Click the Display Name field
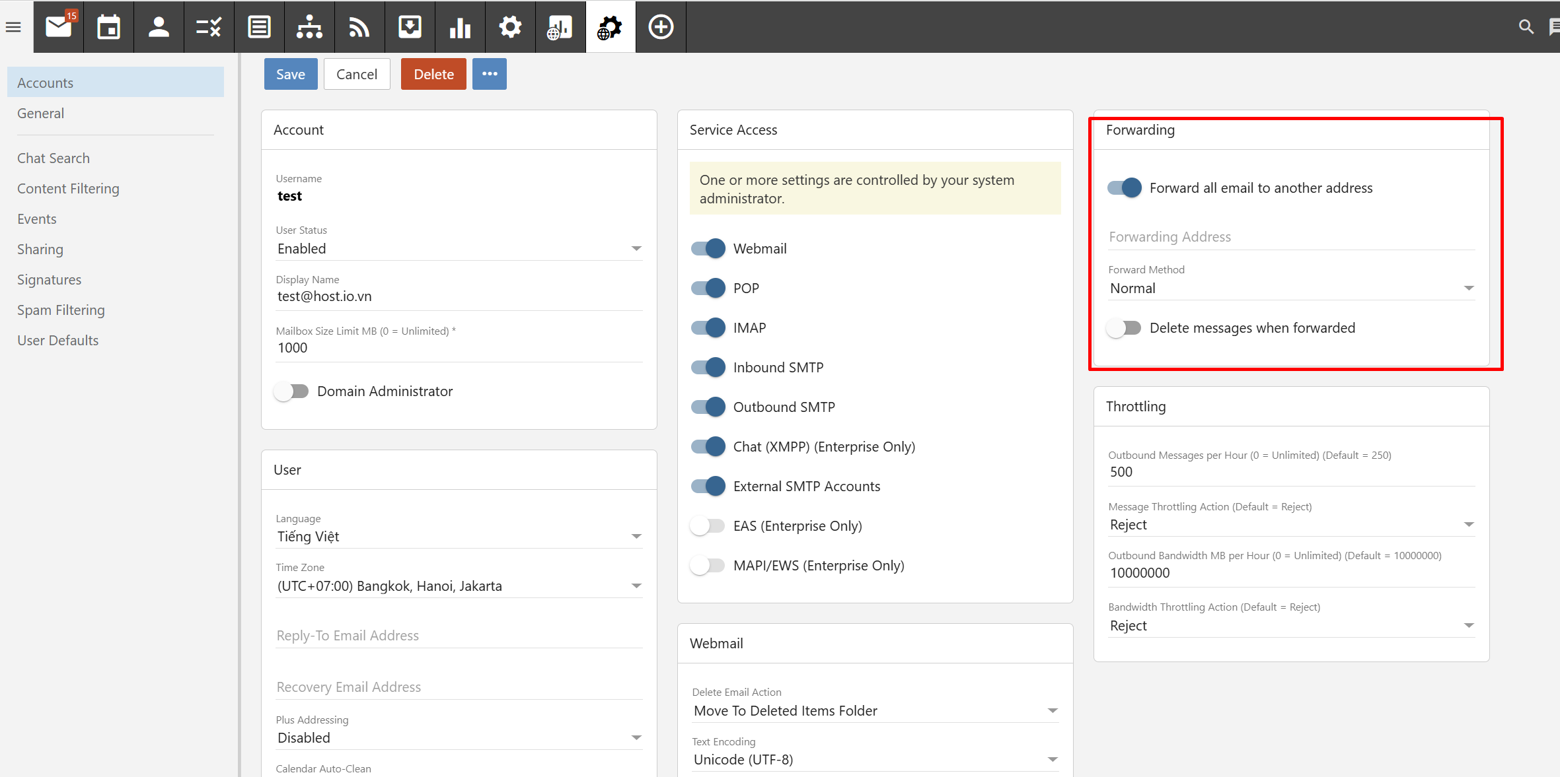Screen dimensions: 1560x777 click(x=459, y=296)
